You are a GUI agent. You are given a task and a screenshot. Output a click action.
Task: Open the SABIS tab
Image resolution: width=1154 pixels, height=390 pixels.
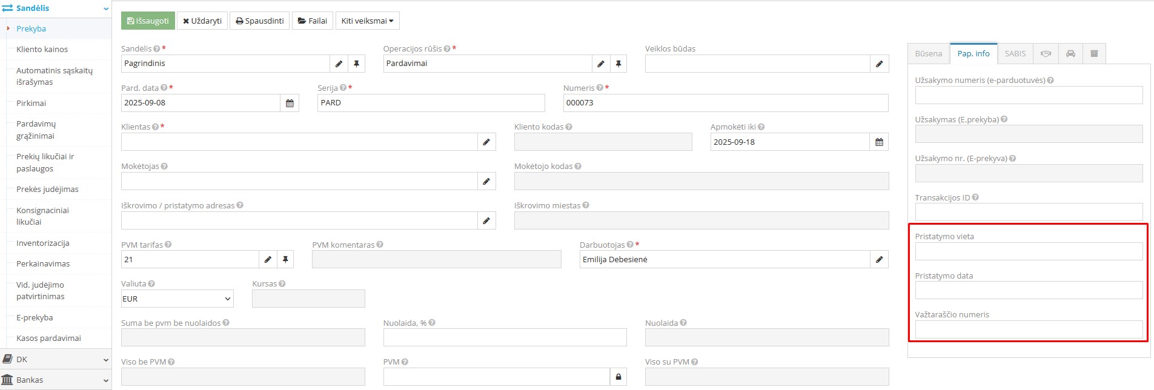[1015, 54]
